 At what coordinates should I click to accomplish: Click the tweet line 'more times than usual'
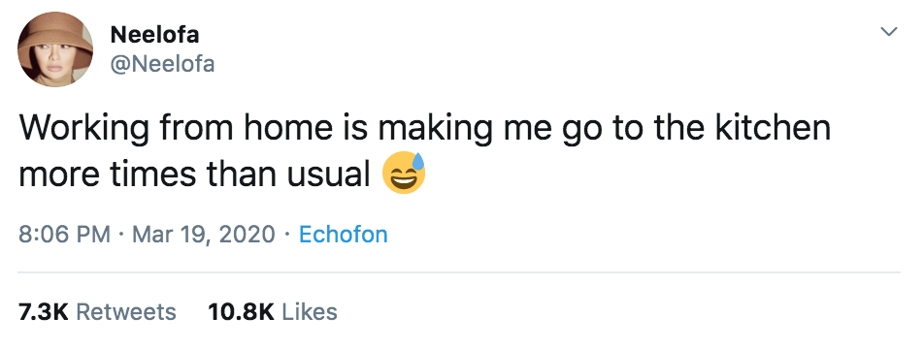[x=194, y=174]
